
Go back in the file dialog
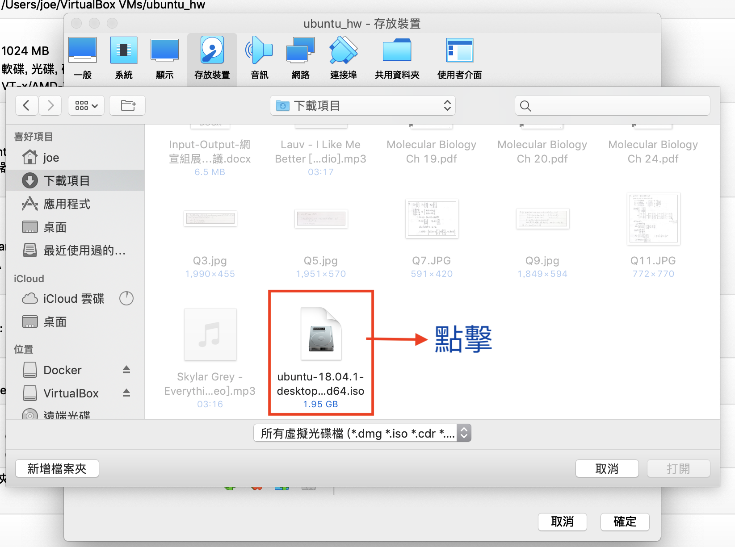27,105
